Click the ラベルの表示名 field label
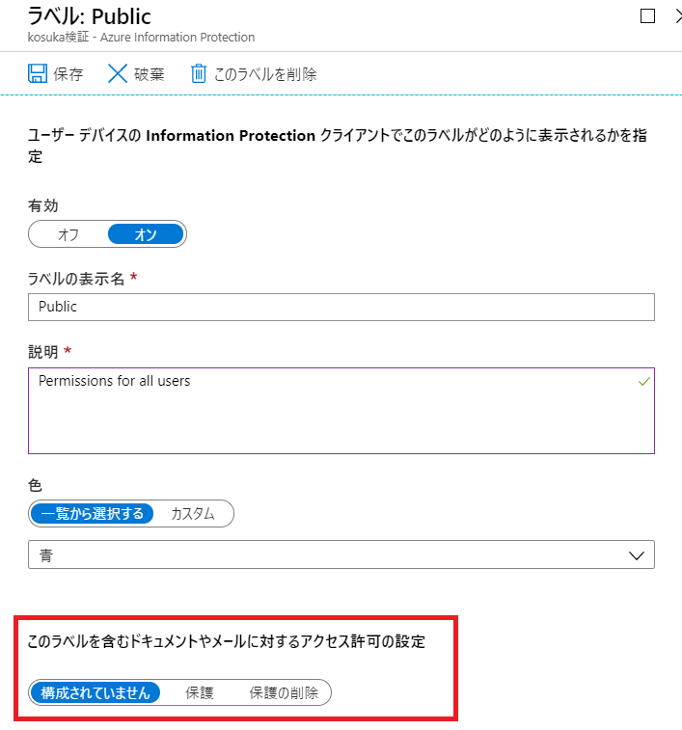Viewport: 682px width, 730px height. pos(76,279)
